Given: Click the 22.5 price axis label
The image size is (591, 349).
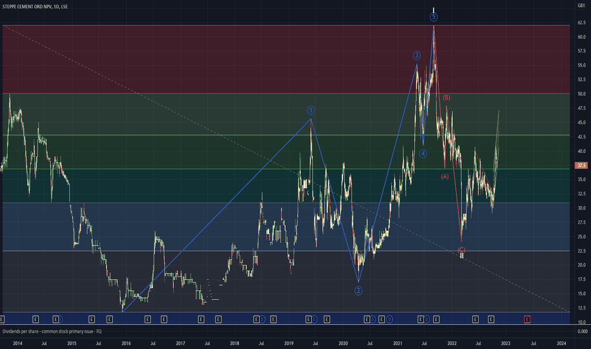Looking at the screenshot, I should 581,251.
